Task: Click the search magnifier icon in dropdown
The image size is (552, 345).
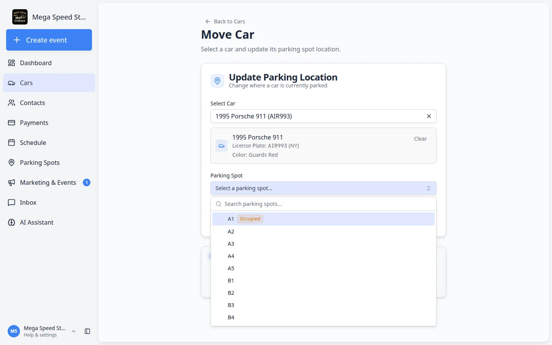Action: pyautogui.click(x=219, y=204)
